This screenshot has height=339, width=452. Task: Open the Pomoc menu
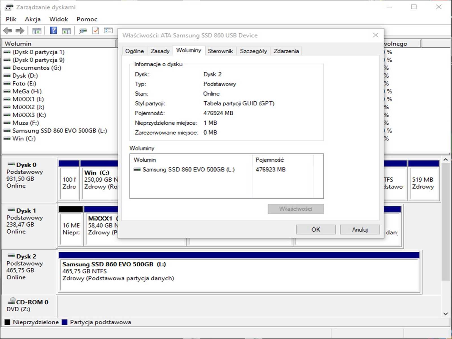pos(87,19)
